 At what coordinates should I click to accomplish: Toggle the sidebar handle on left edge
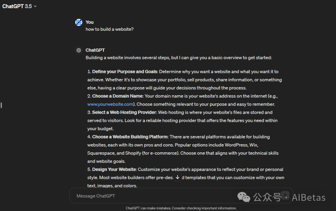coord(2,105)
